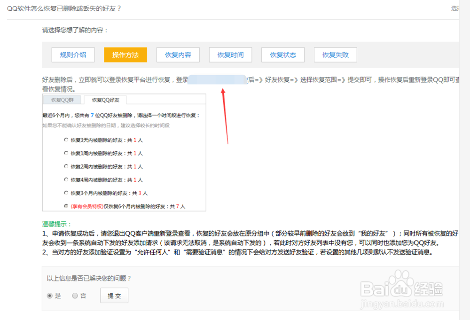Choose 恢复3天内被删除的好友 radio option

(x=66, y=140)
